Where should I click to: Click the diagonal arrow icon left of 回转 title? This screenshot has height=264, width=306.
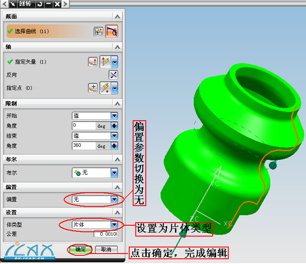click(13, 3)
